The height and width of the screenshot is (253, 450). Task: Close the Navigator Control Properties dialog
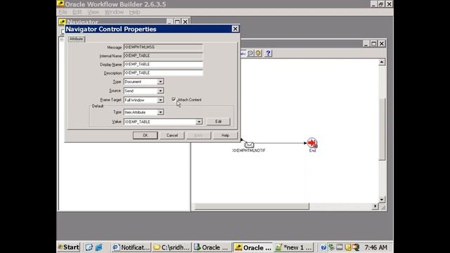pos(235,29)
